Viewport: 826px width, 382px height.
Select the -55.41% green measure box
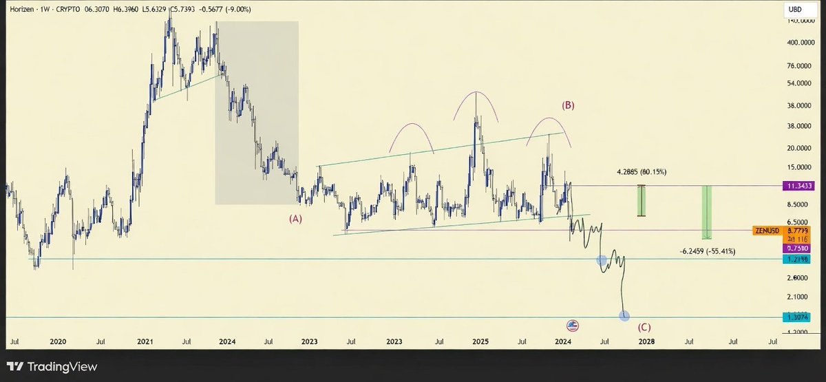706,212
